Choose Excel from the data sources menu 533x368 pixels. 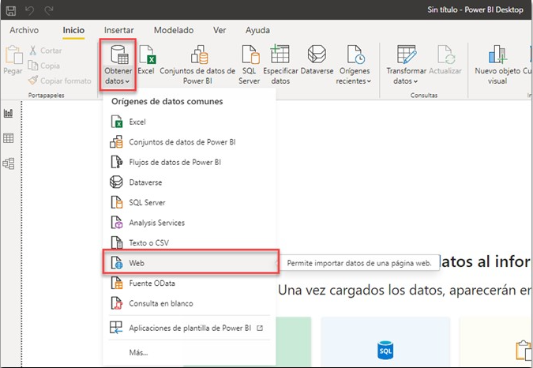pos(189,122)
